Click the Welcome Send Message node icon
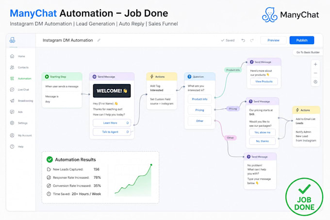 click(x=95, y=77)
